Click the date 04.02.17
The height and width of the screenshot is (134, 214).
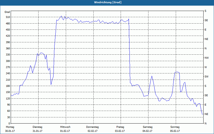pyautogui.click(x=147, y=131)
